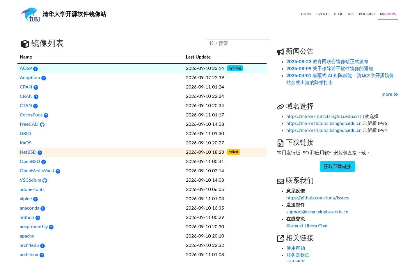The image size is (419, 262).
Task: Open help icon next to anaconda
Action: click(x=43, y=208)
